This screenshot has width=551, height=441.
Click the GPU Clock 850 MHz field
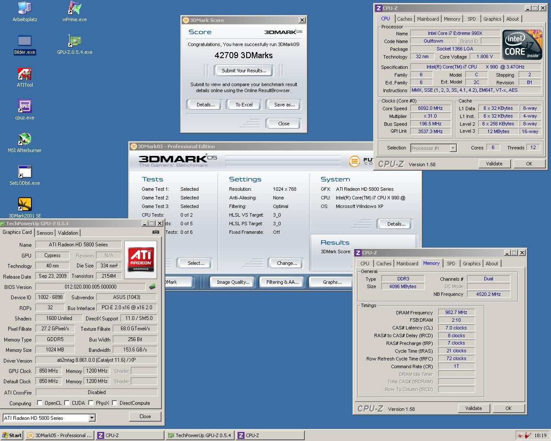[49, 371]
